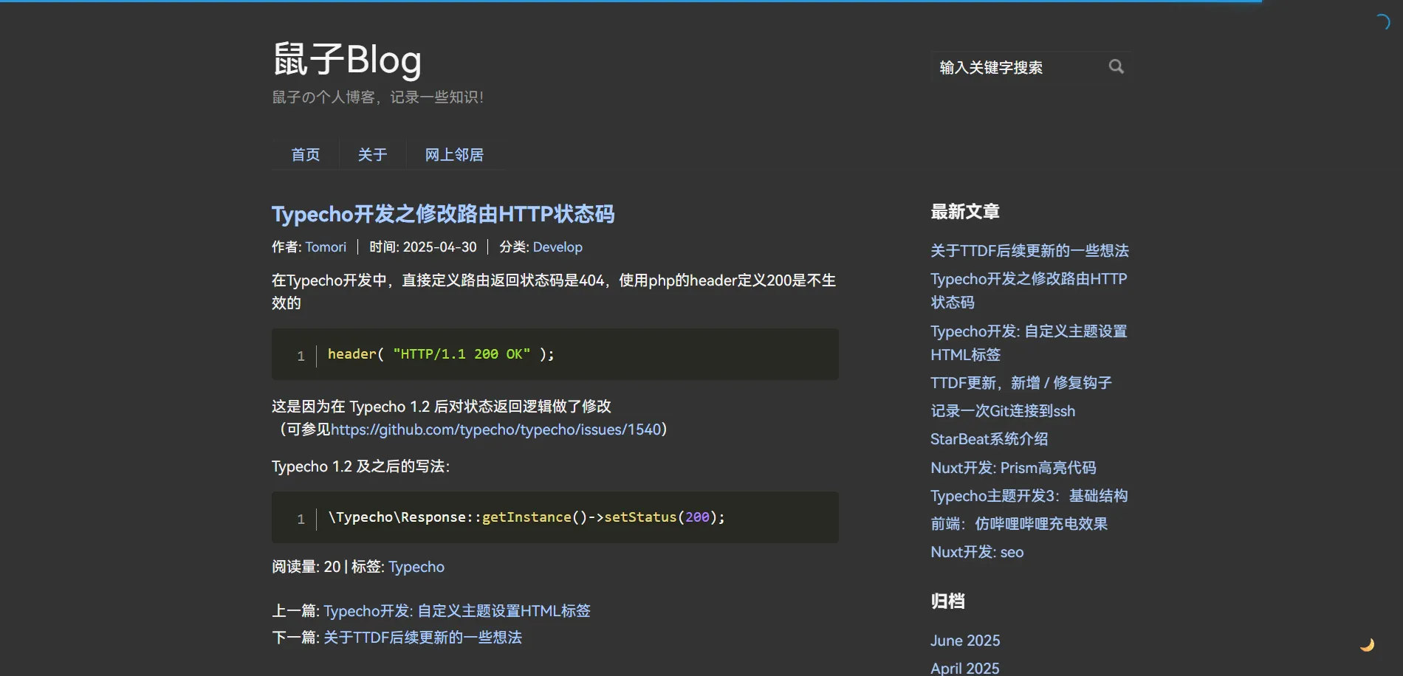Click the post date 2025-04-30

coord(440,247)
